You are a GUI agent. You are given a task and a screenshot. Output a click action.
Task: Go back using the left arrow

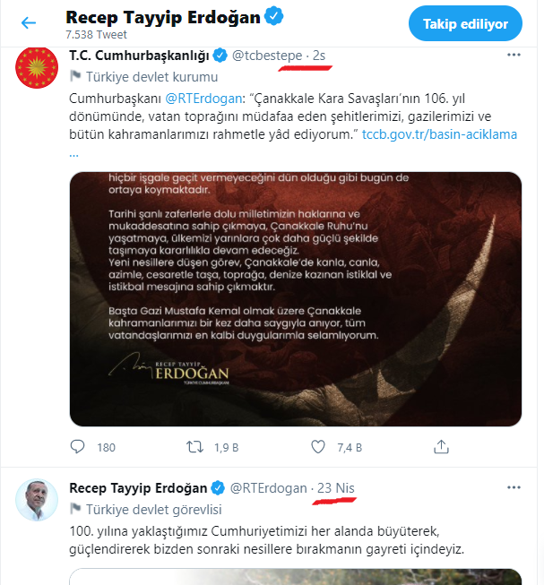(x=29, y=23)
